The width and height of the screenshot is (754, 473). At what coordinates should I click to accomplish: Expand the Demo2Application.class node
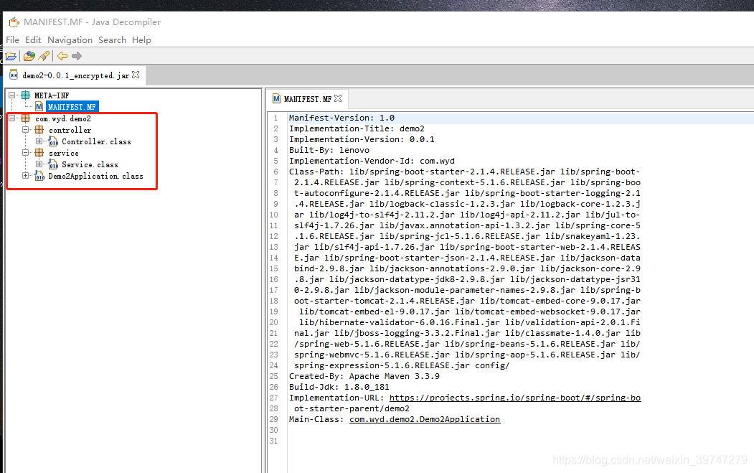(26, 176)
